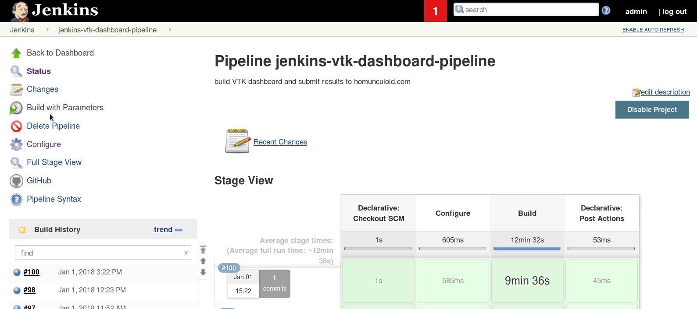Collapse the trend minus icon

coord(179,230)
